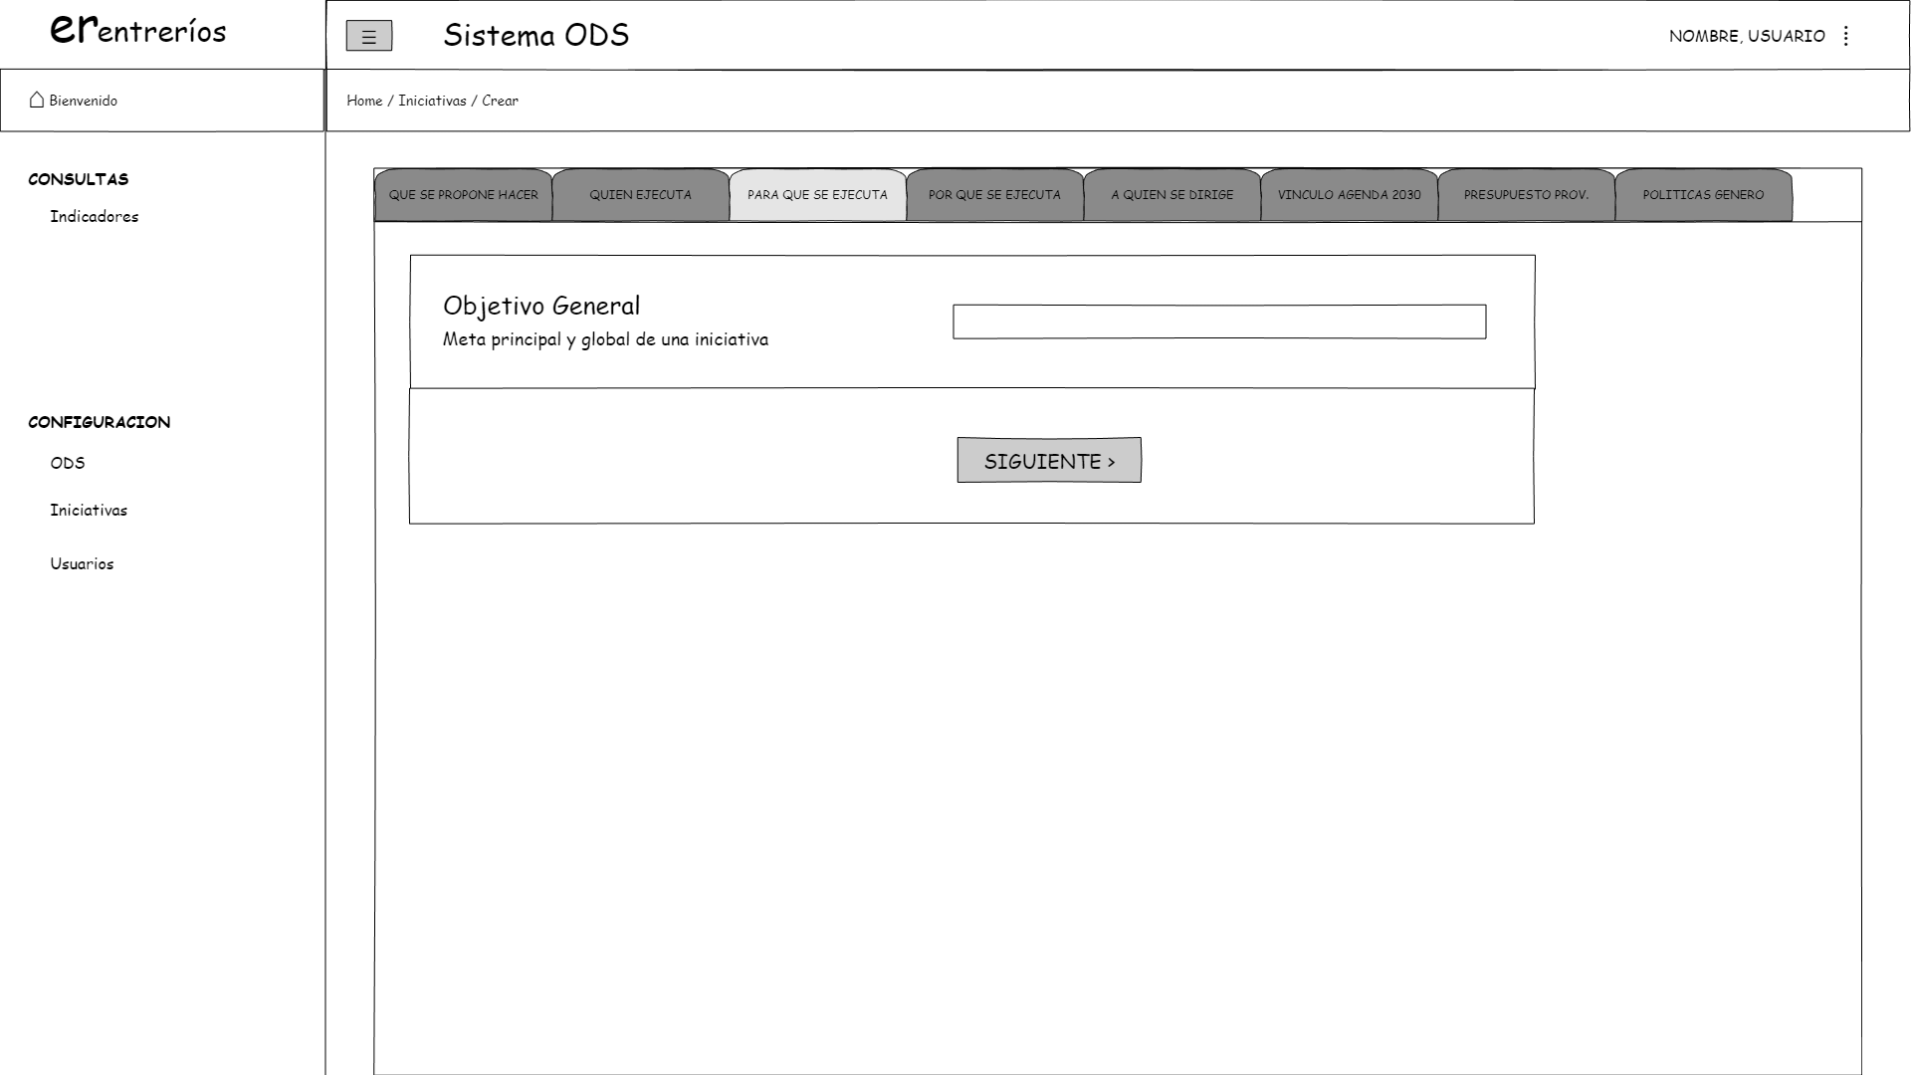The image size is (1911, 1075).
Task: Select the PARA QUE SE EJECUTA tab
Action: 817,195
